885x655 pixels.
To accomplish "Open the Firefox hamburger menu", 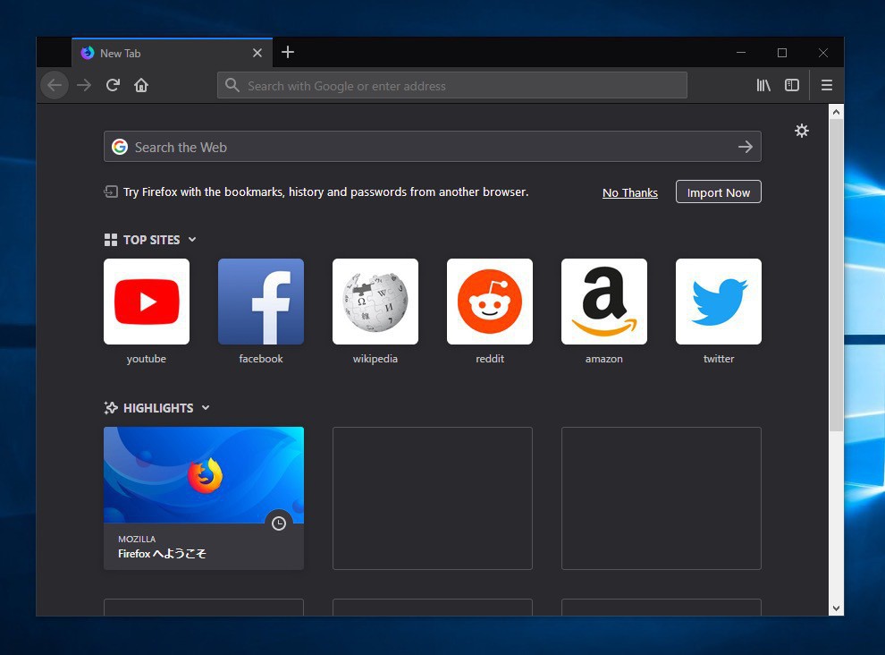I will (827, 85).
